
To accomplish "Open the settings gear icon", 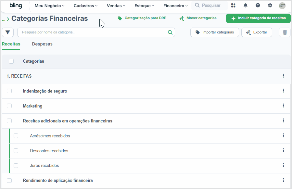I will [x=270, y=6].
